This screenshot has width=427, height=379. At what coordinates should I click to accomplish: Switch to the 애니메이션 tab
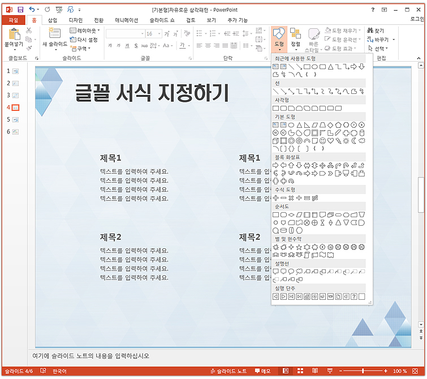(x=126, y=20)
